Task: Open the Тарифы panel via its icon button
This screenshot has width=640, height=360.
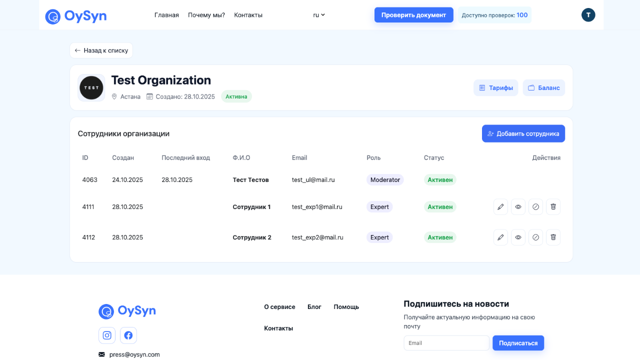Action: coord(495,87)
